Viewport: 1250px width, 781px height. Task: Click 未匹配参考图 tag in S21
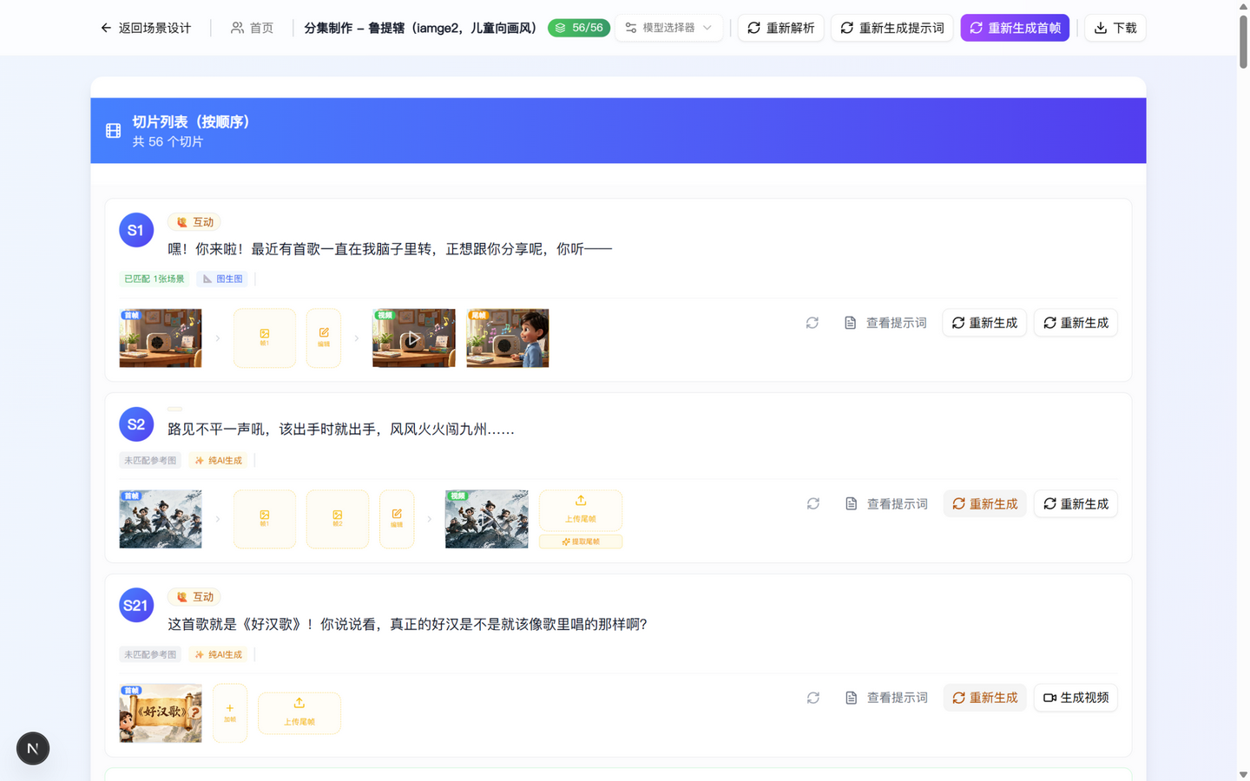point(150,654)
